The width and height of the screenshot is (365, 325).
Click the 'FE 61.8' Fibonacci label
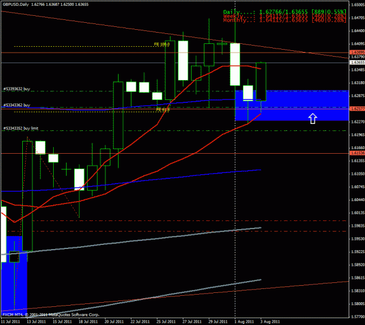(x=163, y=109)
